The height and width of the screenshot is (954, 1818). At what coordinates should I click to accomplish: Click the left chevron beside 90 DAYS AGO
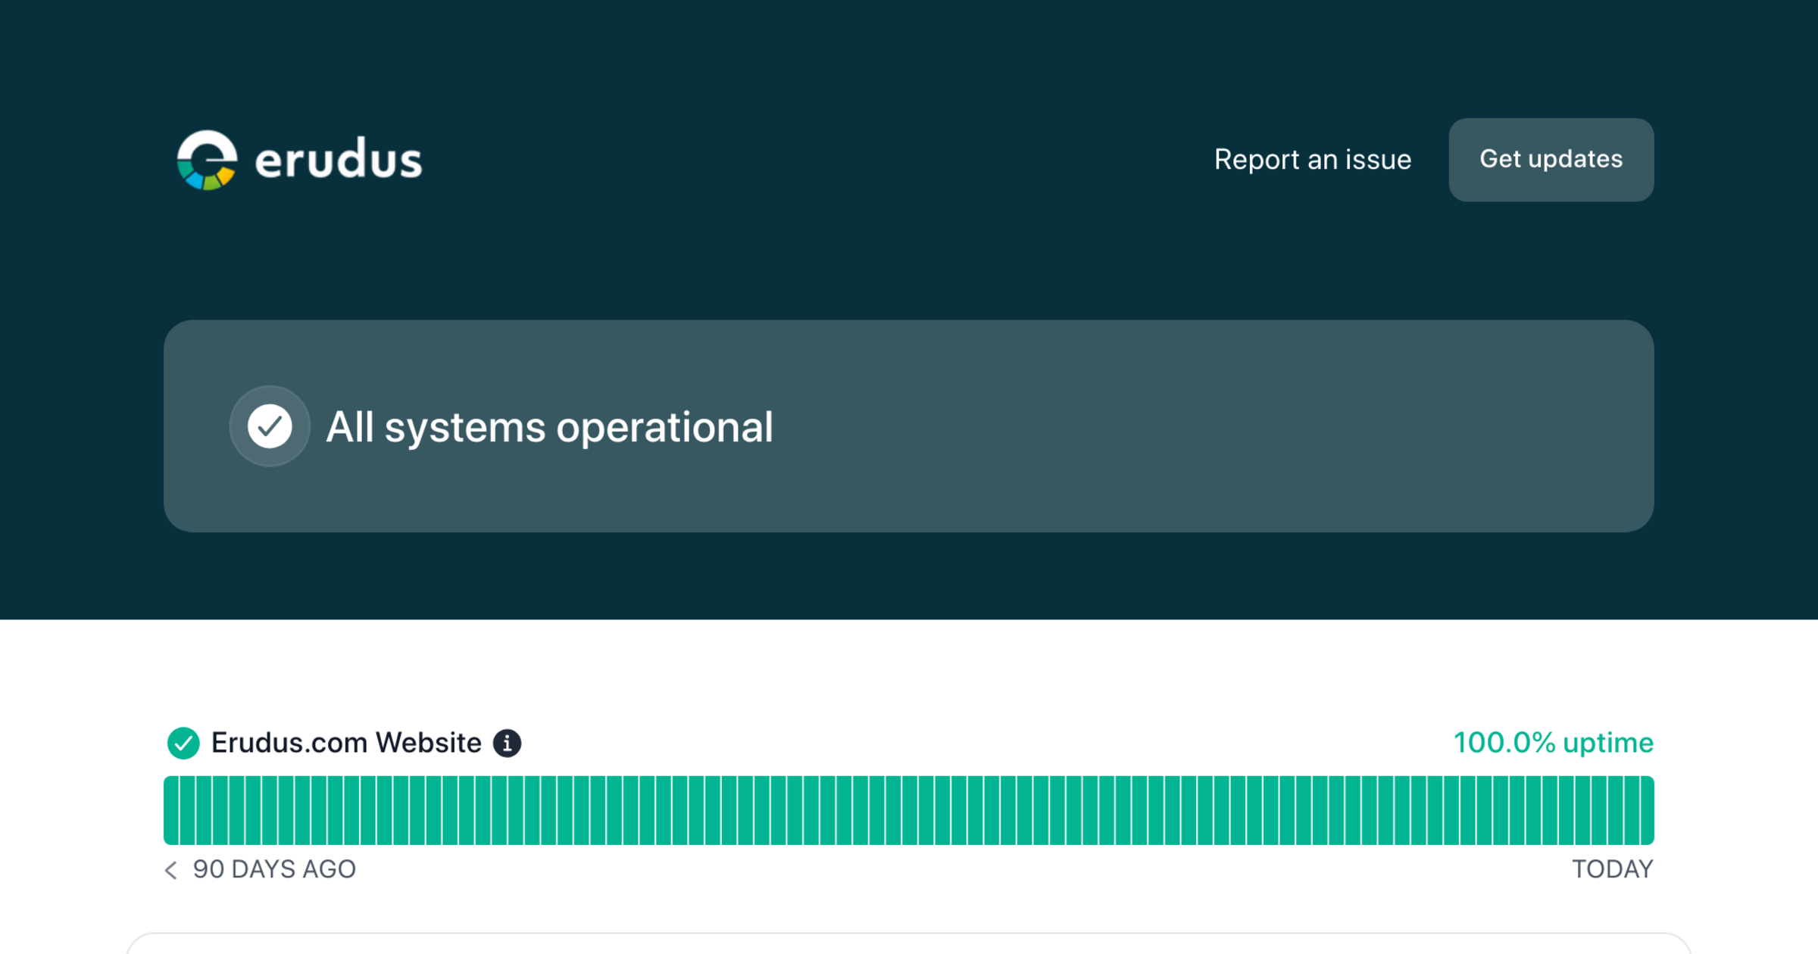click(171, 870)
